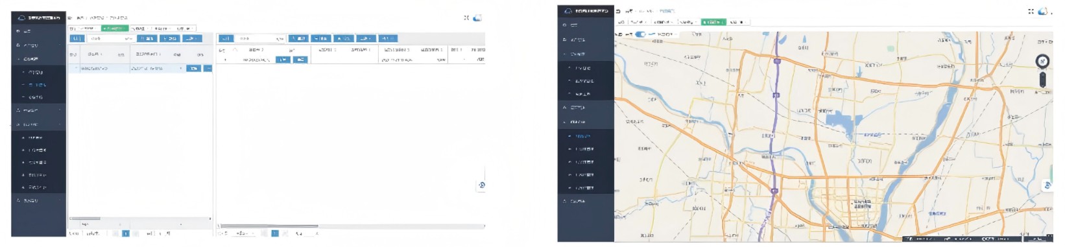Open the cloud avatar menu in map window
The height and width of the screenshot is (247, 1065).
click(x=1043, y=11)
